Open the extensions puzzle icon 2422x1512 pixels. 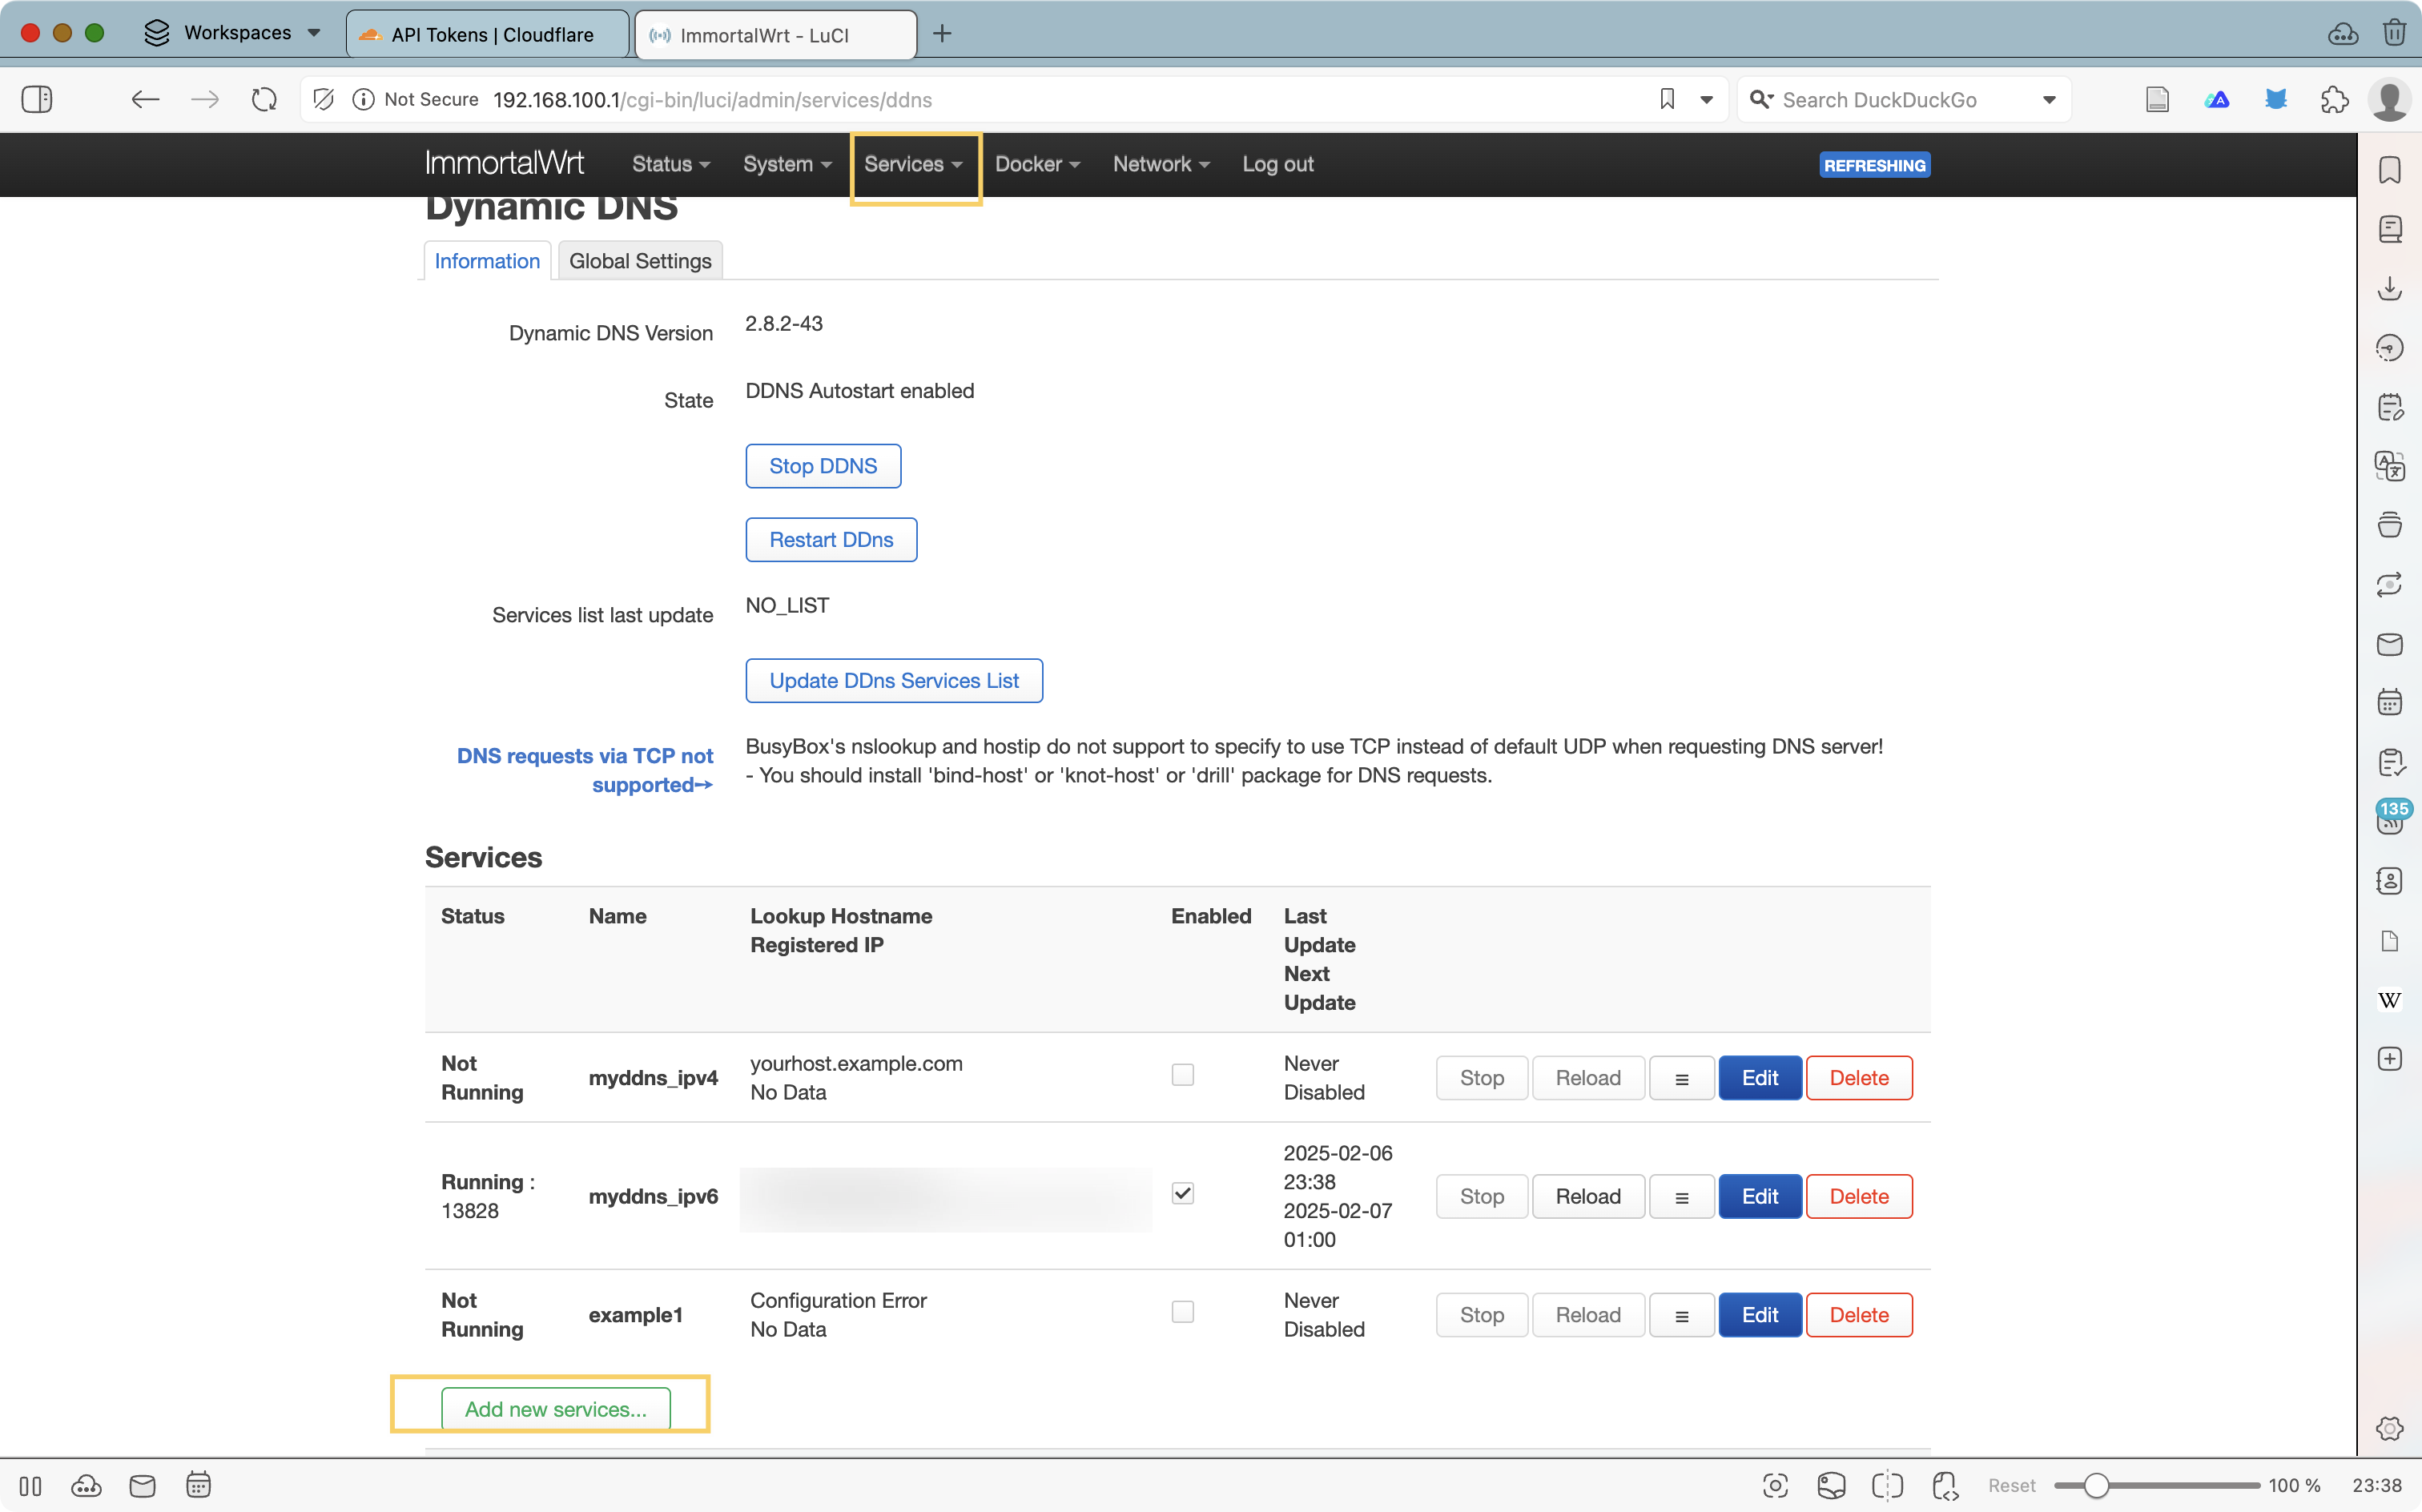2334,99
